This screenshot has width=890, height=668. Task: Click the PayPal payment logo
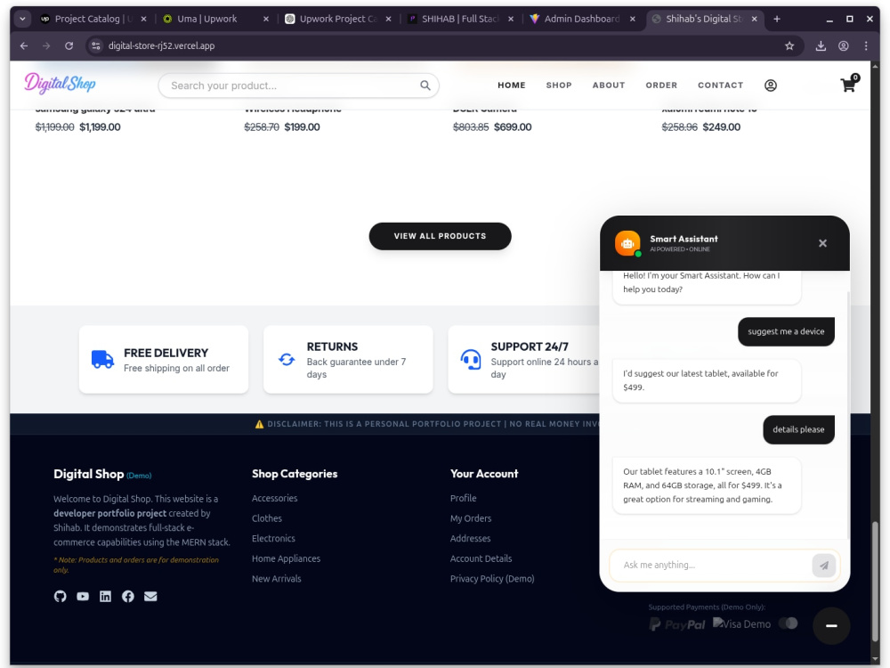(677, 624)
